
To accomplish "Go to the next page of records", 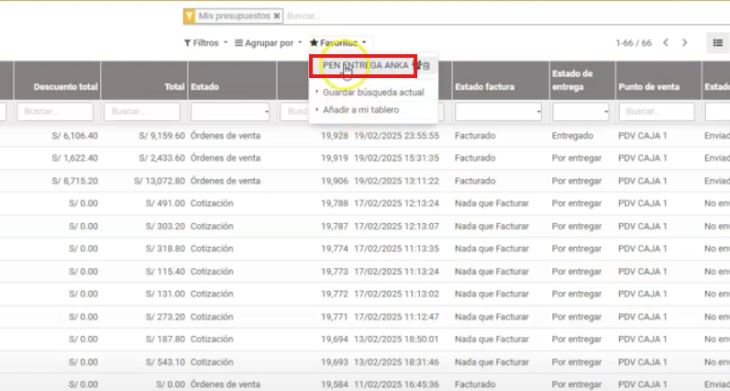I will 684,43.
